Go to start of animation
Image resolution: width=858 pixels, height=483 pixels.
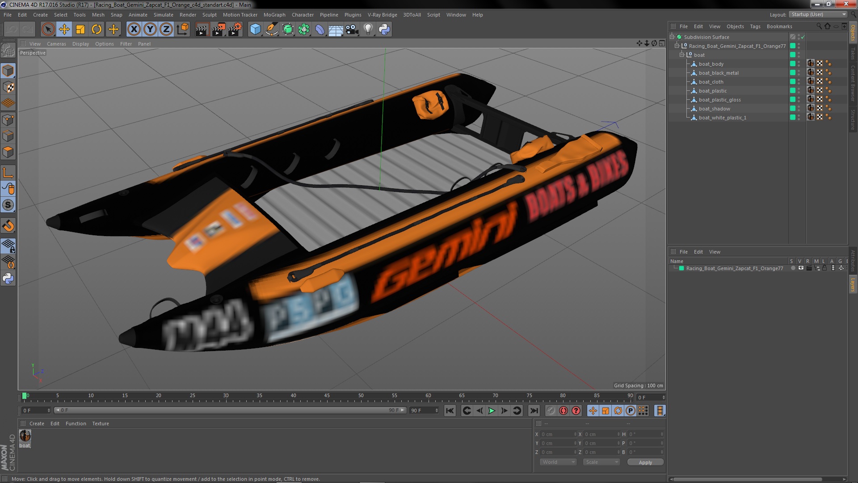click(x=450, y=411)
